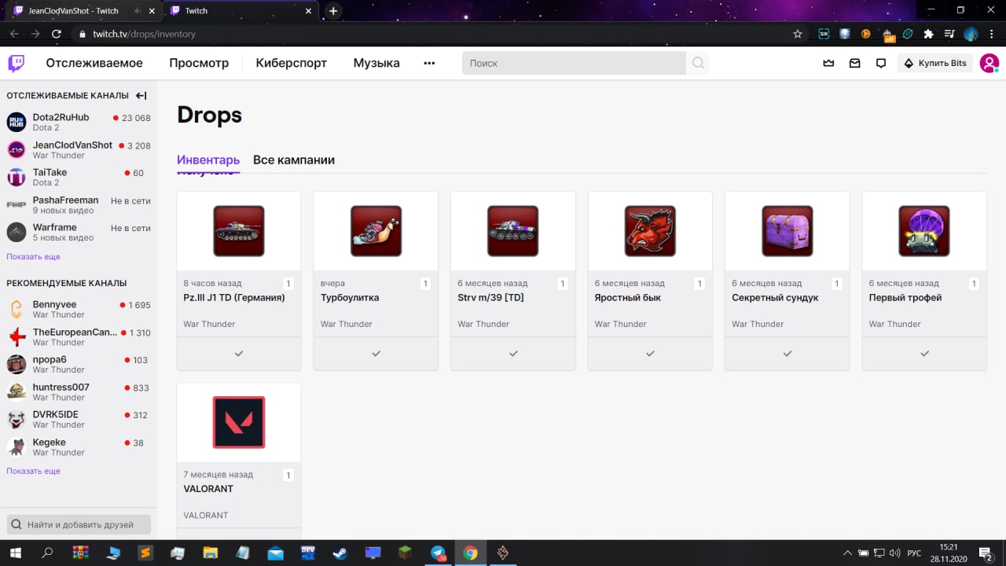This screenshot has width=1006, height=566.
Task: Click the War Thunder label on Первый трофей card
Action: pos(894,324)
